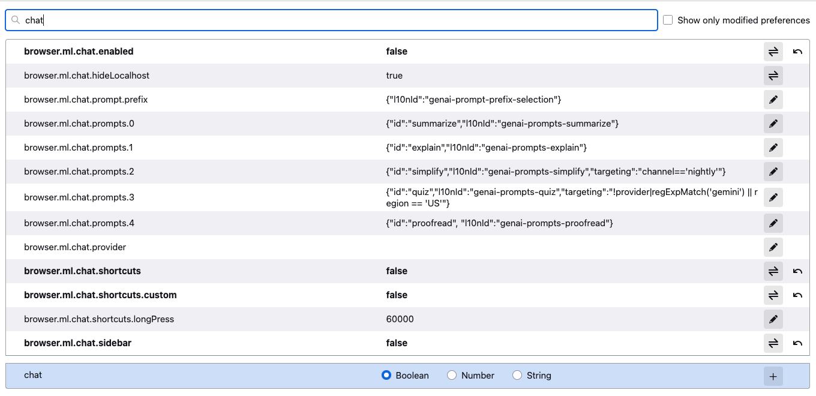Toggle browser.ml.chat.shortcuts preference

click(773, 271)
